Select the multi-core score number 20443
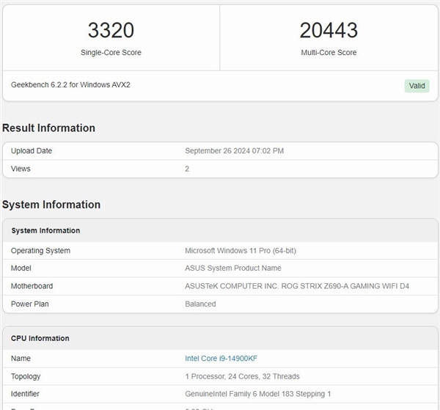440x410 pixels. coord(329,30)
